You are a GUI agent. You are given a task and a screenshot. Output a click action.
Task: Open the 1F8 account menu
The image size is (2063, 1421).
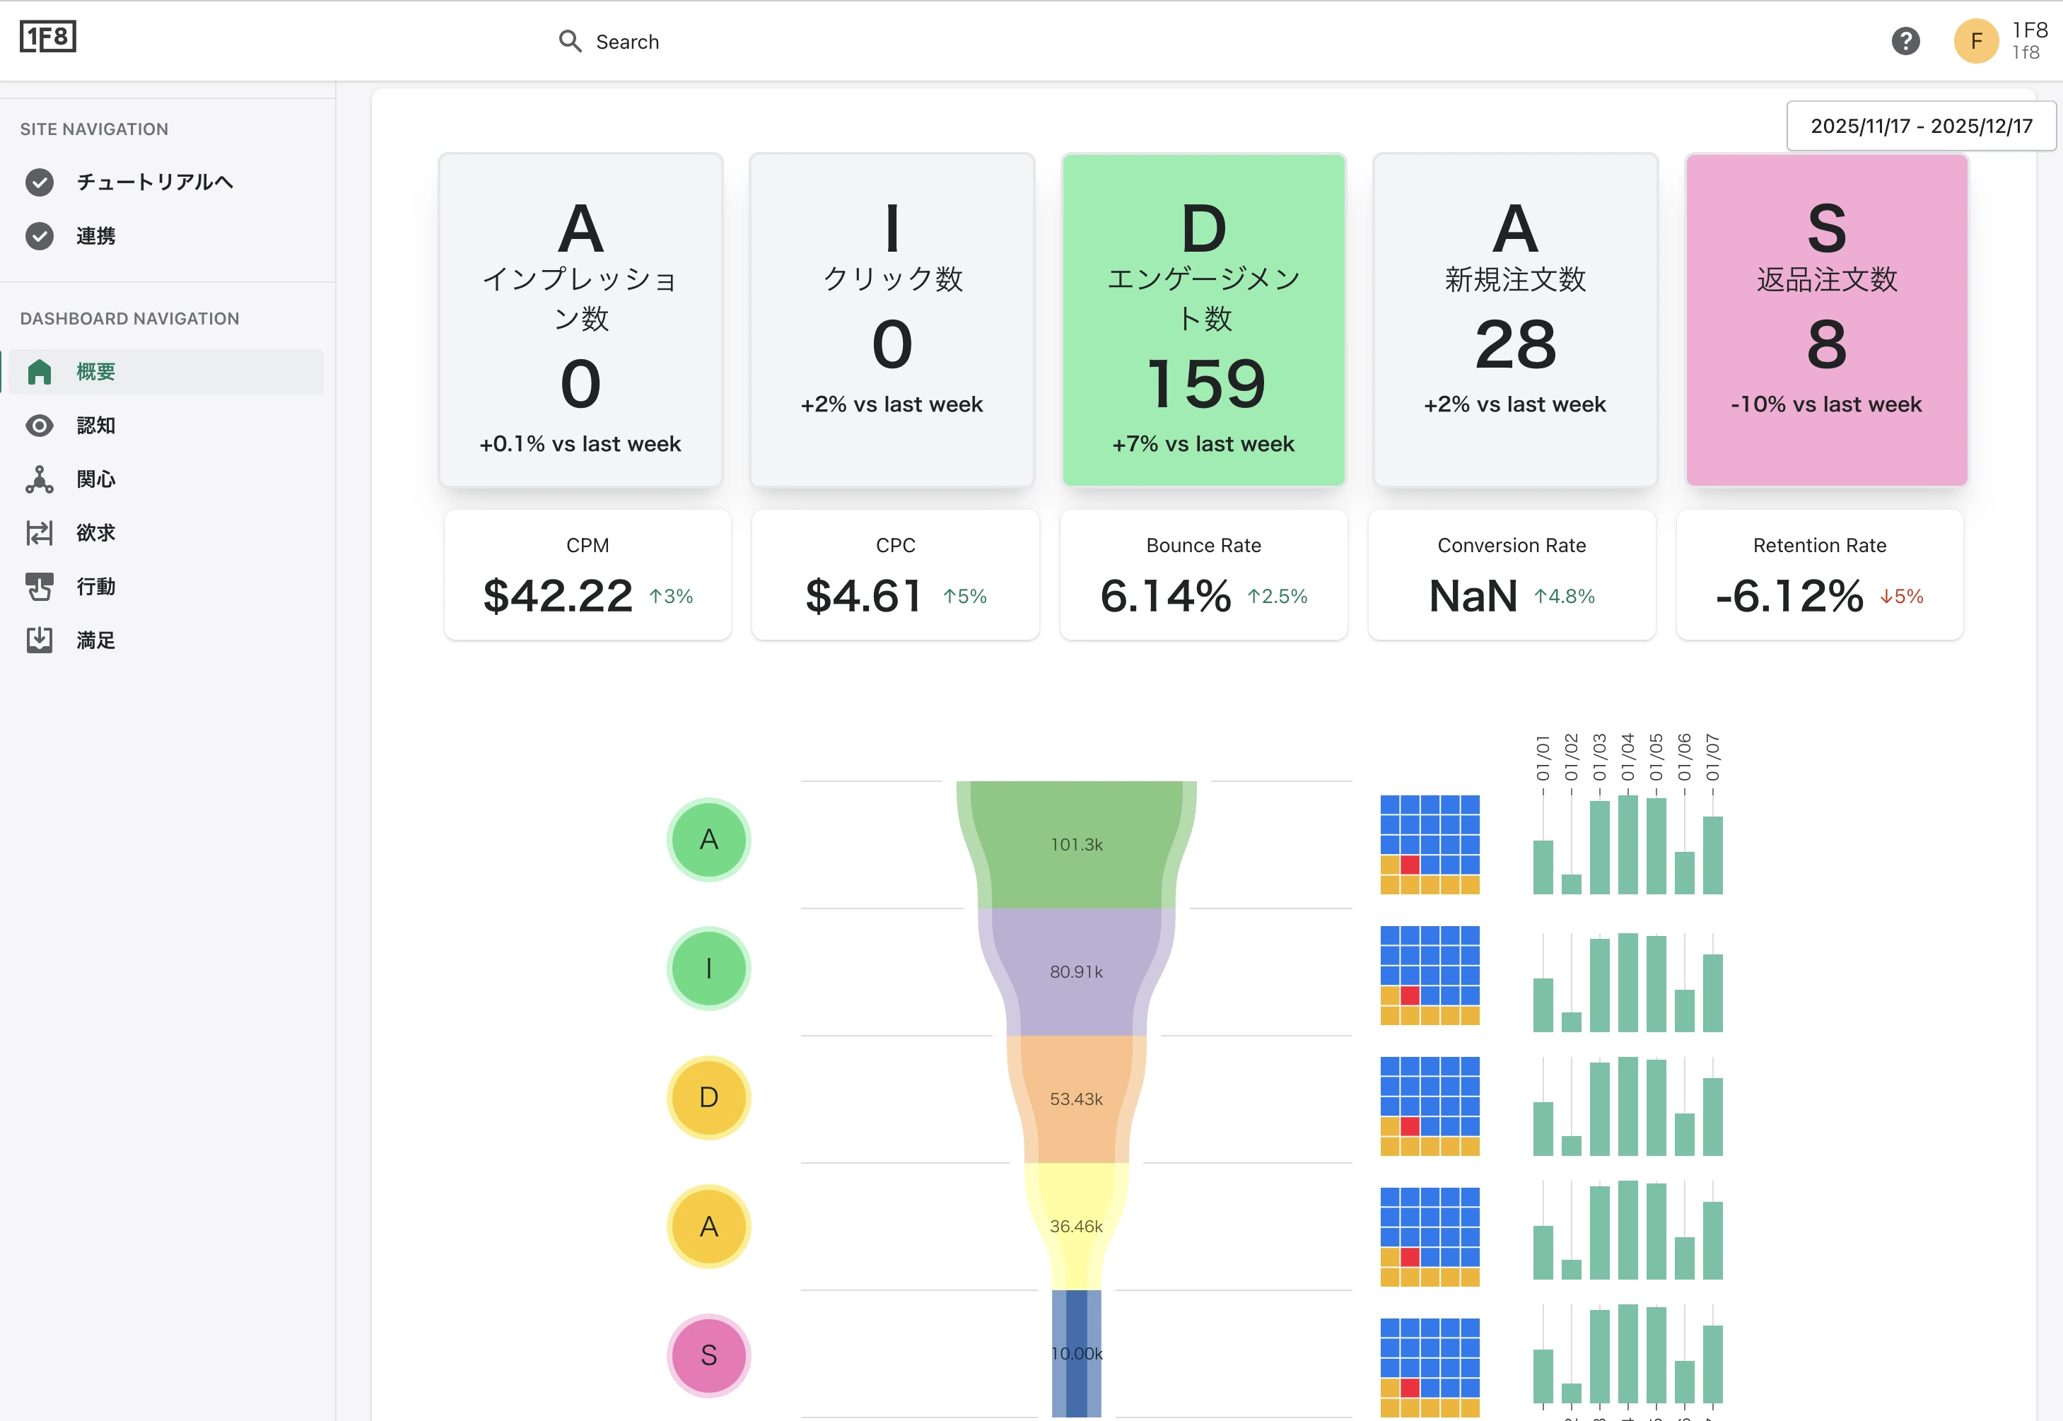2029,41
